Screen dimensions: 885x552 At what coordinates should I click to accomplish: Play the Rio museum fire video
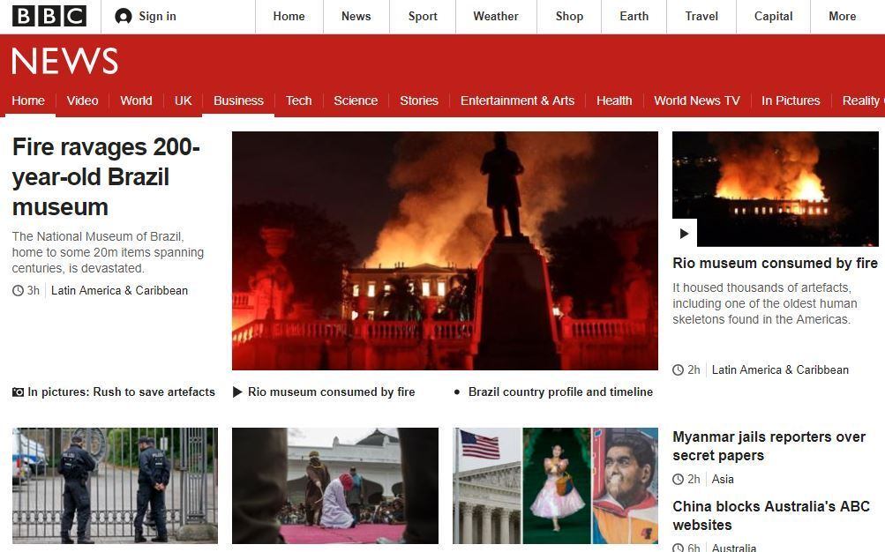[x=685, y=233]
